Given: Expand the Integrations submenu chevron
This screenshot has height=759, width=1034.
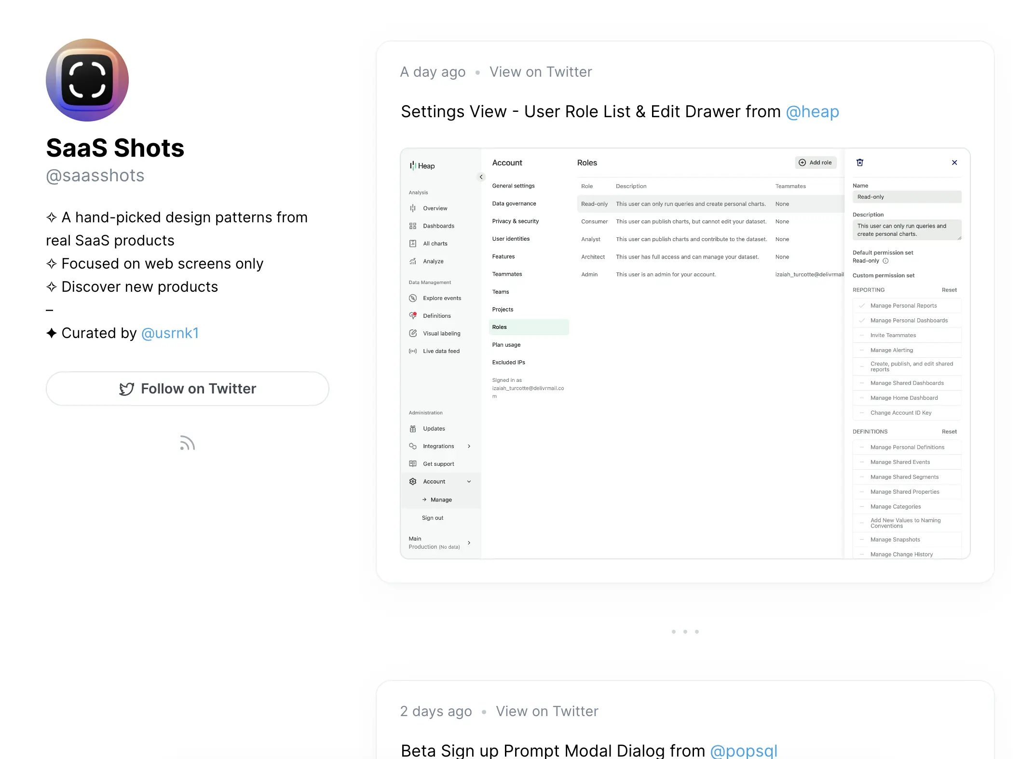Looking at the screenshot, I should coord(469,447).
